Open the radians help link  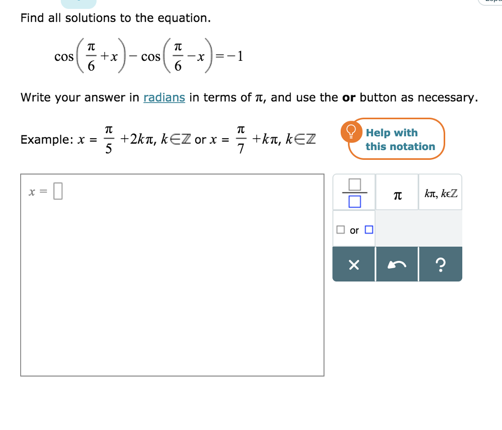coord(164,98)
